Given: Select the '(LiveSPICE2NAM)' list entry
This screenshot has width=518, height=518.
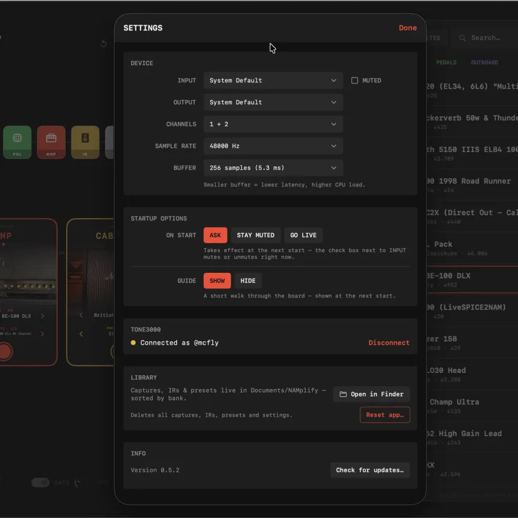Looking at the screenshot, I should pyautogui.click(x=472, y=311).
